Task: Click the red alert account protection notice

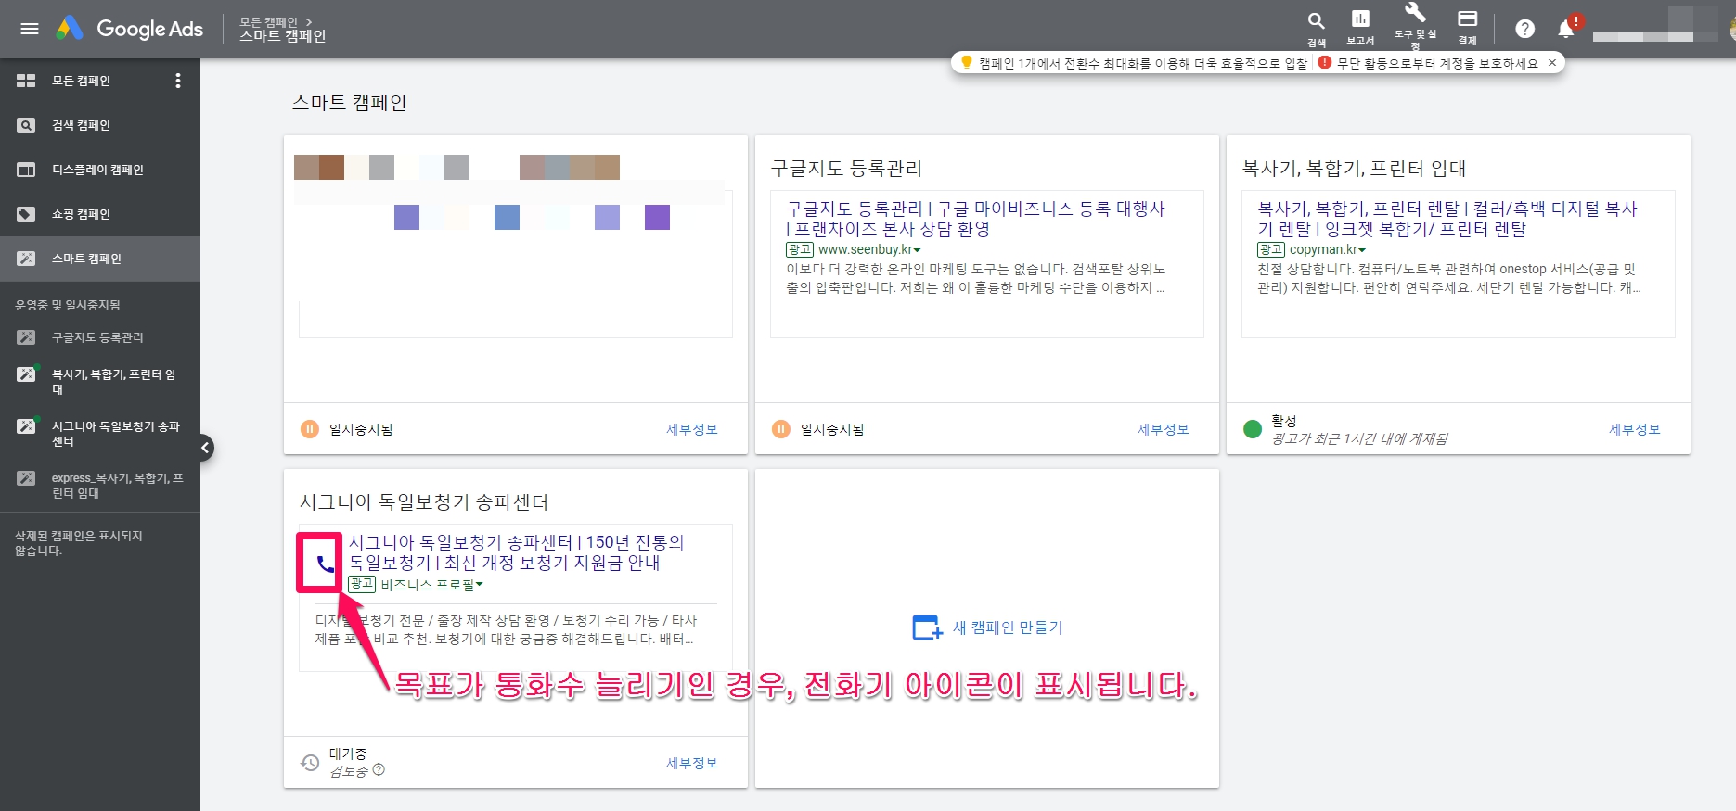Action: (1429, 63)
